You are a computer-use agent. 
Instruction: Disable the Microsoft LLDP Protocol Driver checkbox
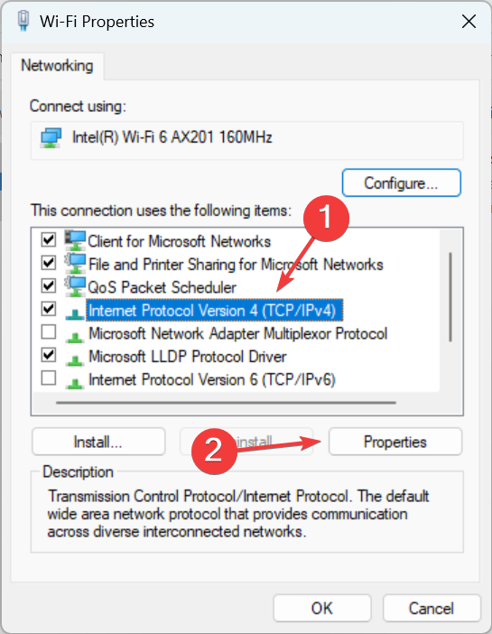point(49,355)
